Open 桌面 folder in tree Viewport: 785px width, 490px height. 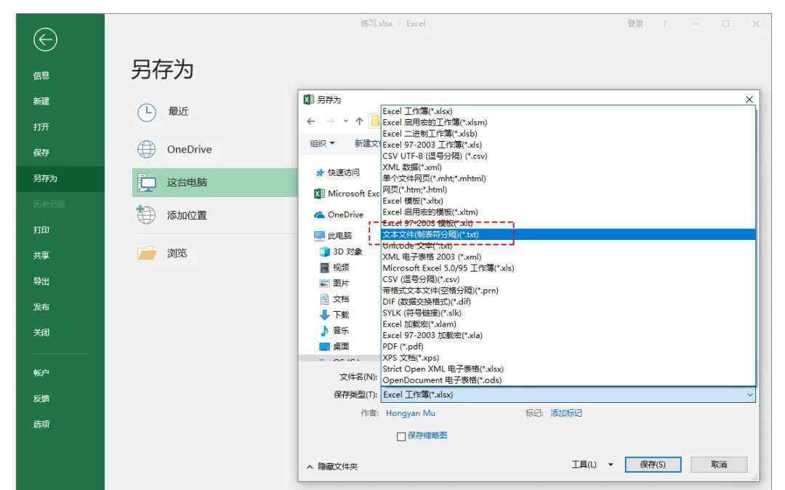334,346
